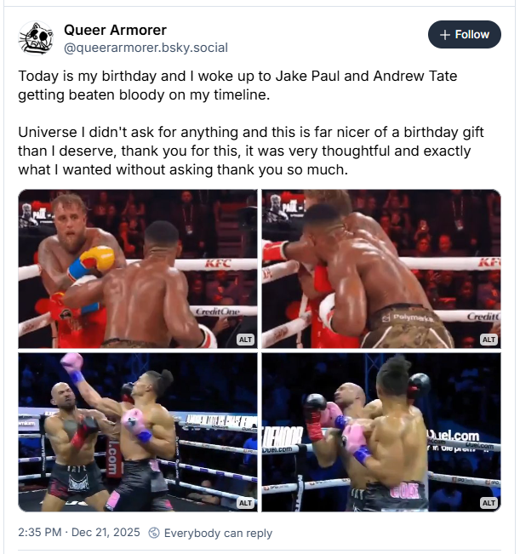Open the @queerarmorer.bsky.social handle link
This screenshot has height=554, width=520.
[146, 48]
